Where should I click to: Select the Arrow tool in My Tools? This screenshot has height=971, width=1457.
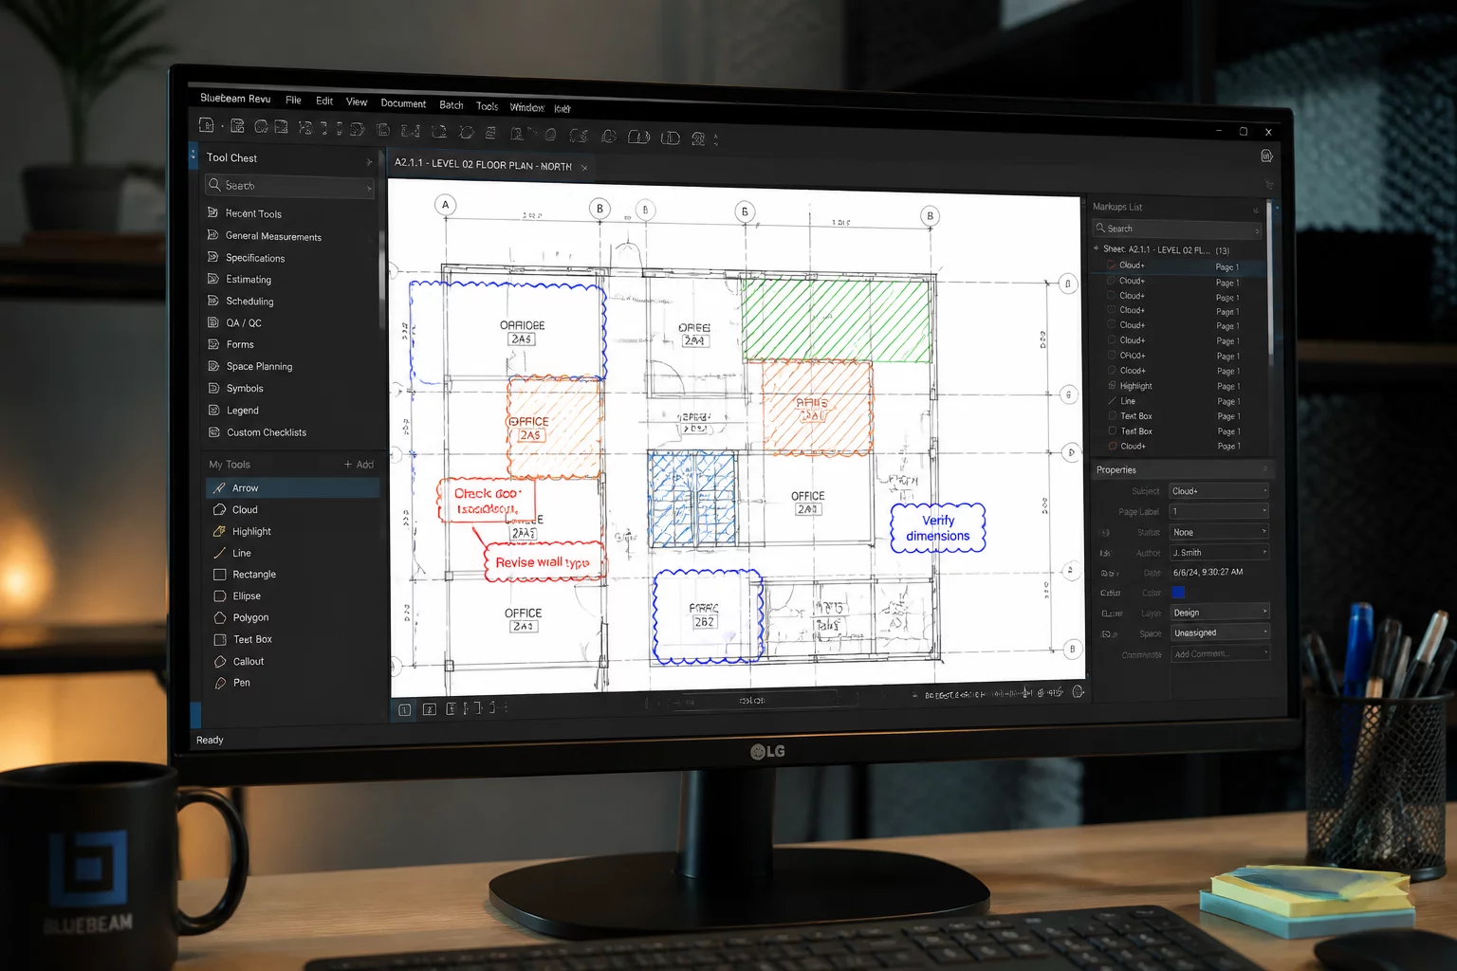point(292,487)
